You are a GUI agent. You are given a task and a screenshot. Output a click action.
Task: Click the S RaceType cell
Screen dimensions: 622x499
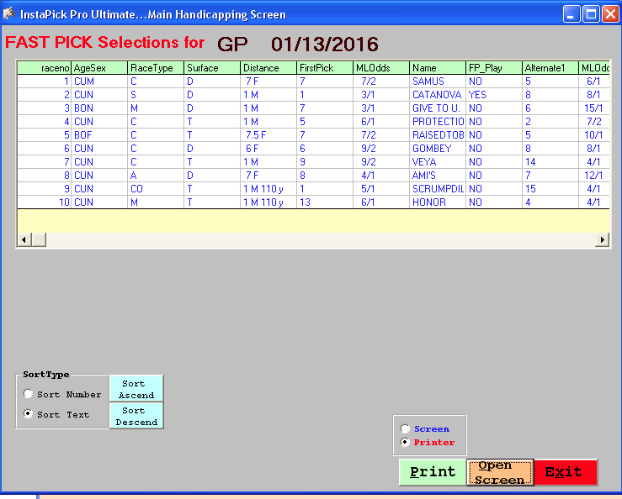tap(156, 95)
